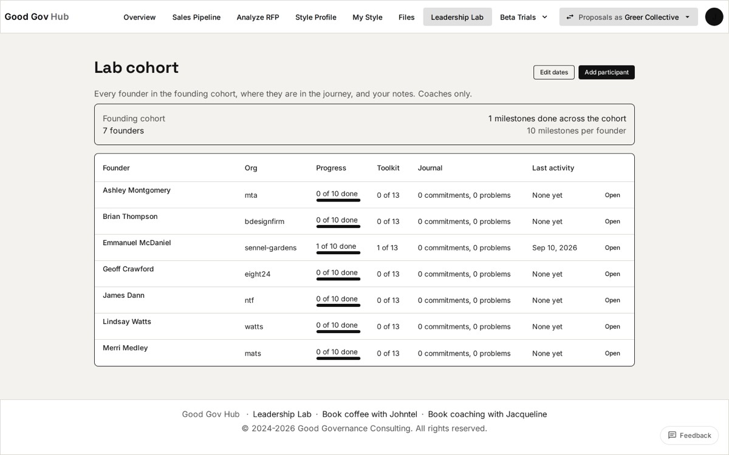Select the Style Profile nav item
Viewport: 729px width, 455px height.
[316, 17]
